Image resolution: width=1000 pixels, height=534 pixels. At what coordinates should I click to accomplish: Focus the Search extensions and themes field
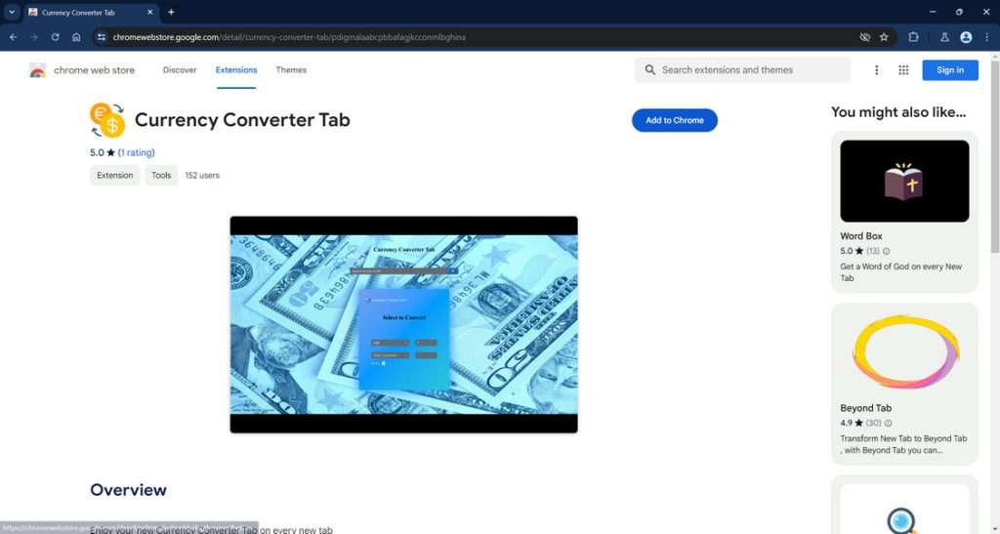pos(742,70)
